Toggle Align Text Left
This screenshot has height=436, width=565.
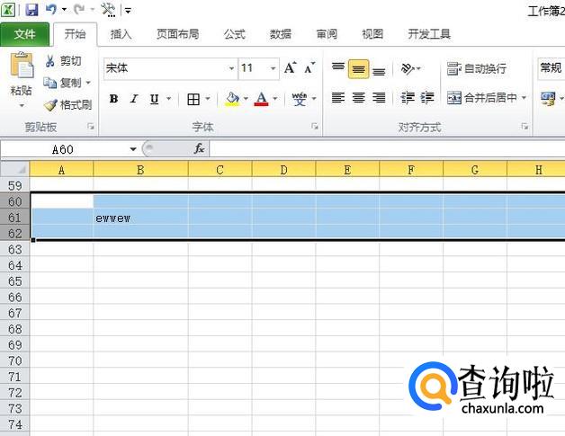338,98
